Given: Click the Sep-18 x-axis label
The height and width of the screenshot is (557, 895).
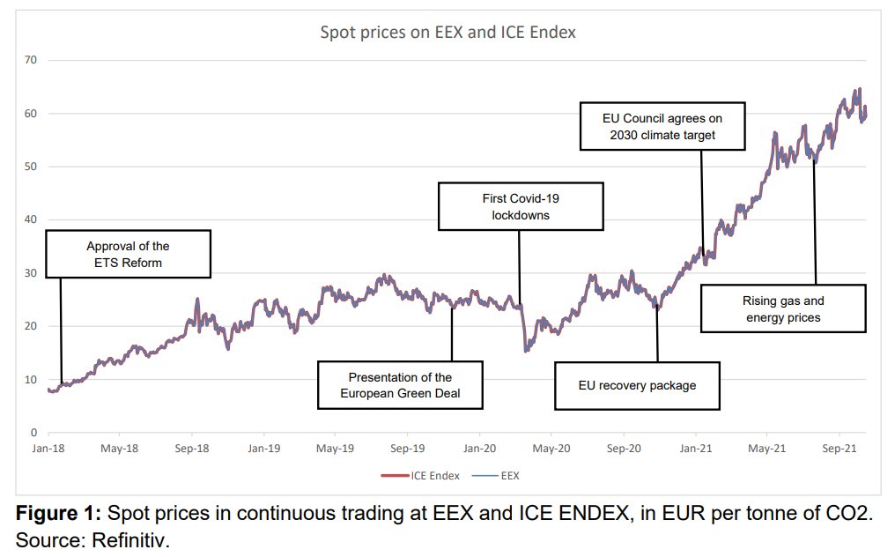Looking at the screenshot, I should coord(192,449).
